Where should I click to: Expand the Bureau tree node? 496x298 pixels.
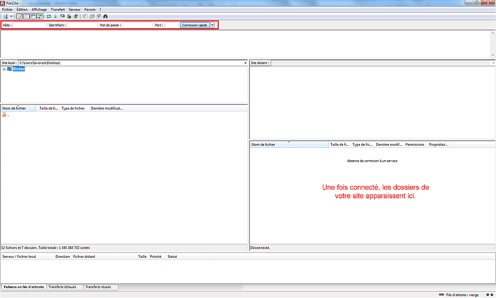tap(4, 69)
